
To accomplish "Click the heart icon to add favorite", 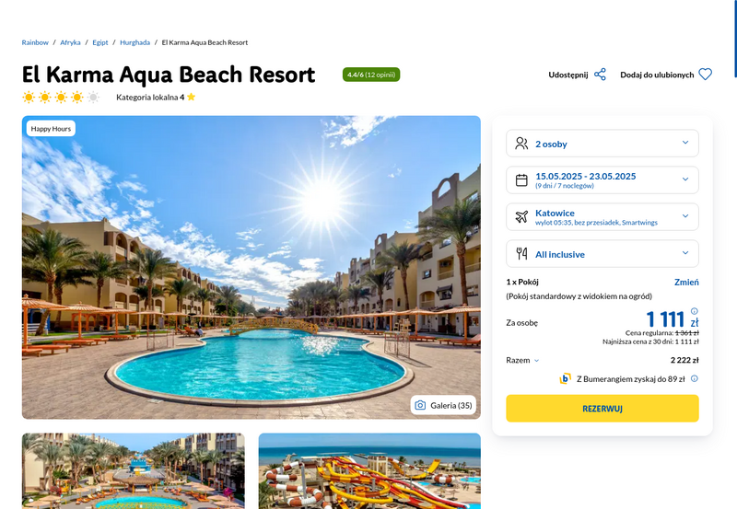I will click(x=705, y=75).
